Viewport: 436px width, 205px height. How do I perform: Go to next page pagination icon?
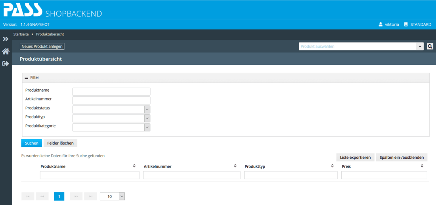[x=76, y=196]
